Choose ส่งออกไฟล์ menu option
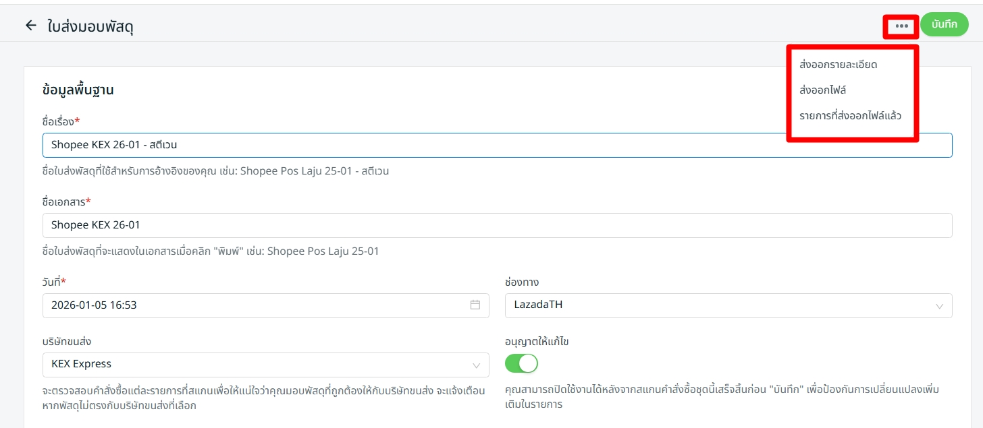The height and width of the screenshot is (428, 983). pyautogui.click(x=822, y=90)
